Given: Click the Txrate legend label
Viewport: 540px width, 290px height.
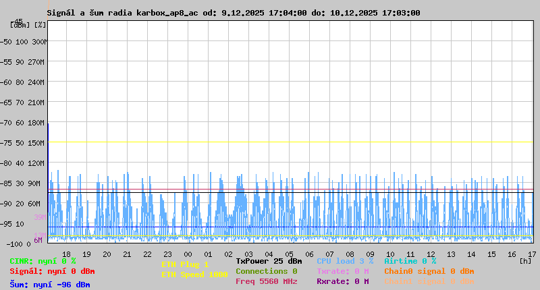Looking at the screenshot, I should [x=342, y=271].
